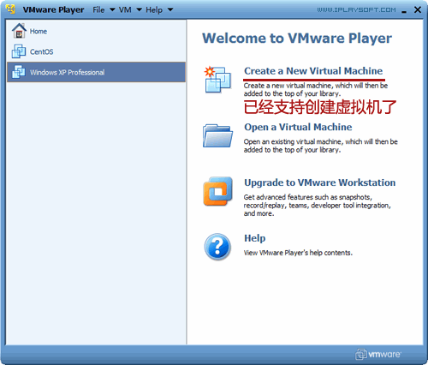Click the Windows XP Professional VM icon
This screenshot has height=365, width=428.
click(x=19, y=72)
